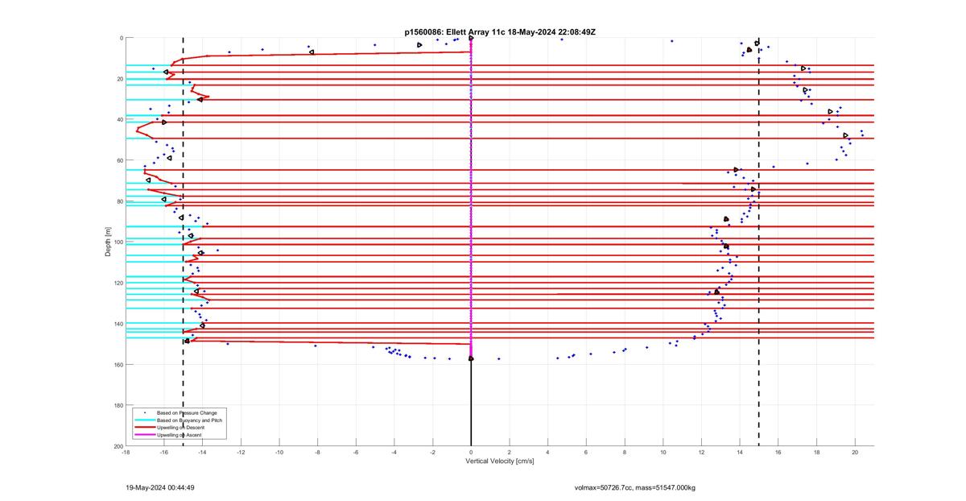Select legend entry 'Based on Pressure Change'
966x501 pixels.
click(187, 413)
